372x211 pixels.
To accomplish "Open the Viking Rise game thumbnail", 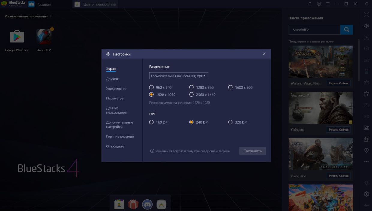I will coord(321,154).
